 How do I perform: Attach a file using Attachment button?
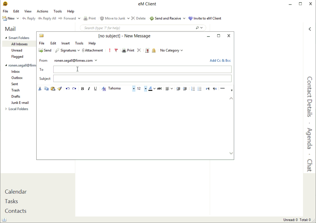tap(92, 50)
